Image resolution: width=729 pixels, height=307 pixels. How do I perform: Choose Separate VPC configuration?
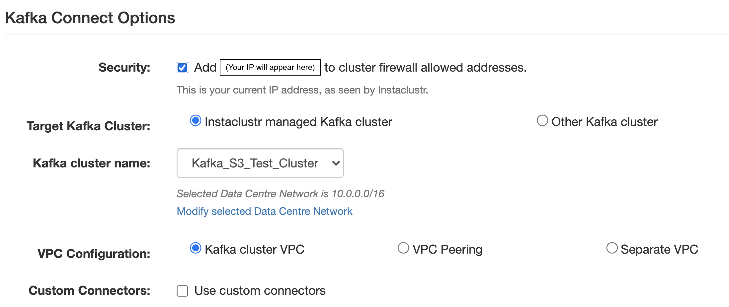pyautogui.click(x=611, y=248)
